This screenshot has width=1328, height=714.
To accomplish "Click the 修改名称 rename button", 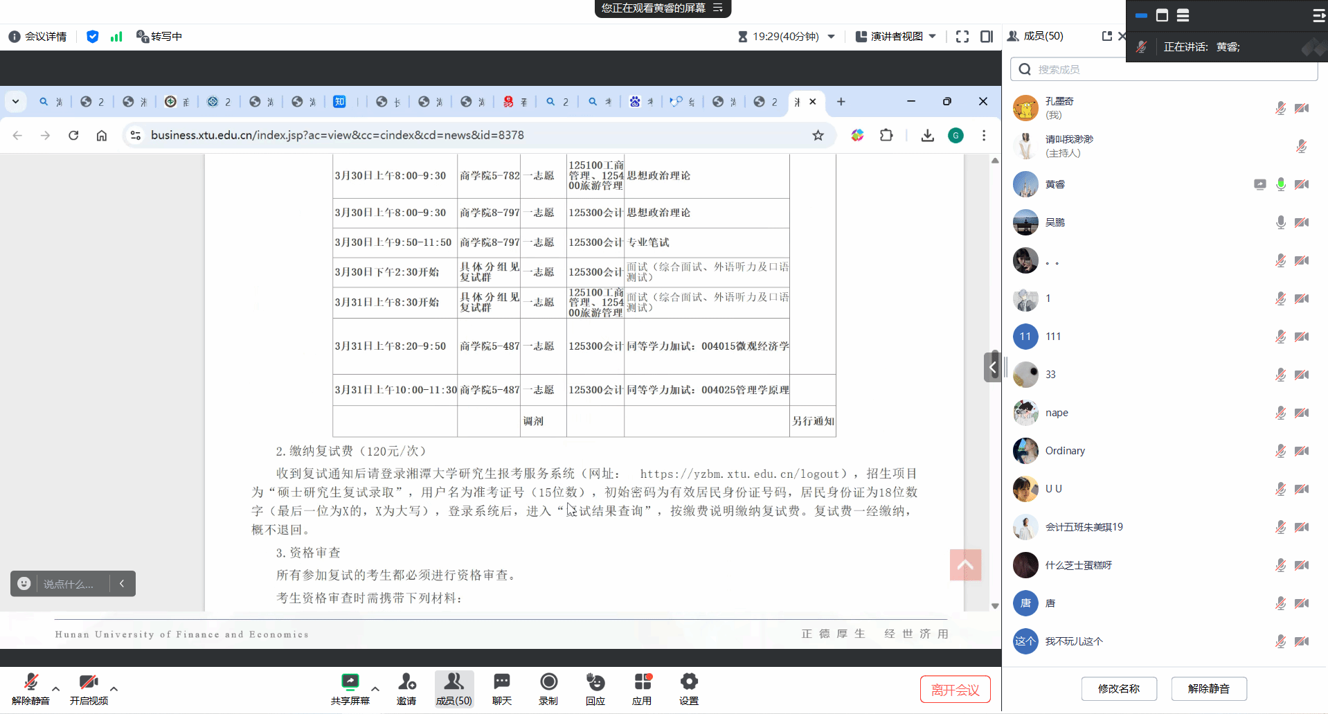I will click(x=1118, y=688).
